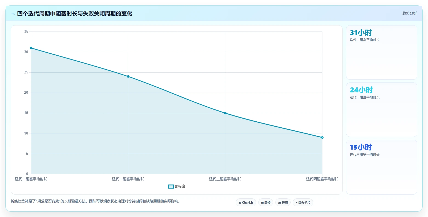Click the y-axis tick label 30

(26, 52)
